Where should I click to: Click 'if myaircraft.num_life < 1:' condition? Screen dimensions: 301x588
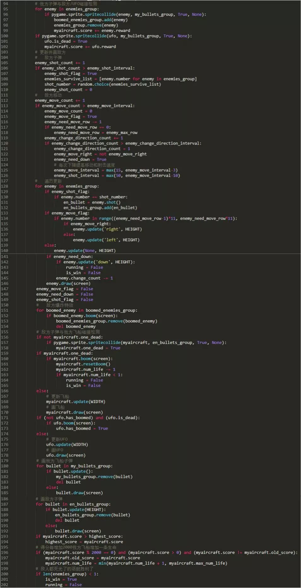pos(89,375)
